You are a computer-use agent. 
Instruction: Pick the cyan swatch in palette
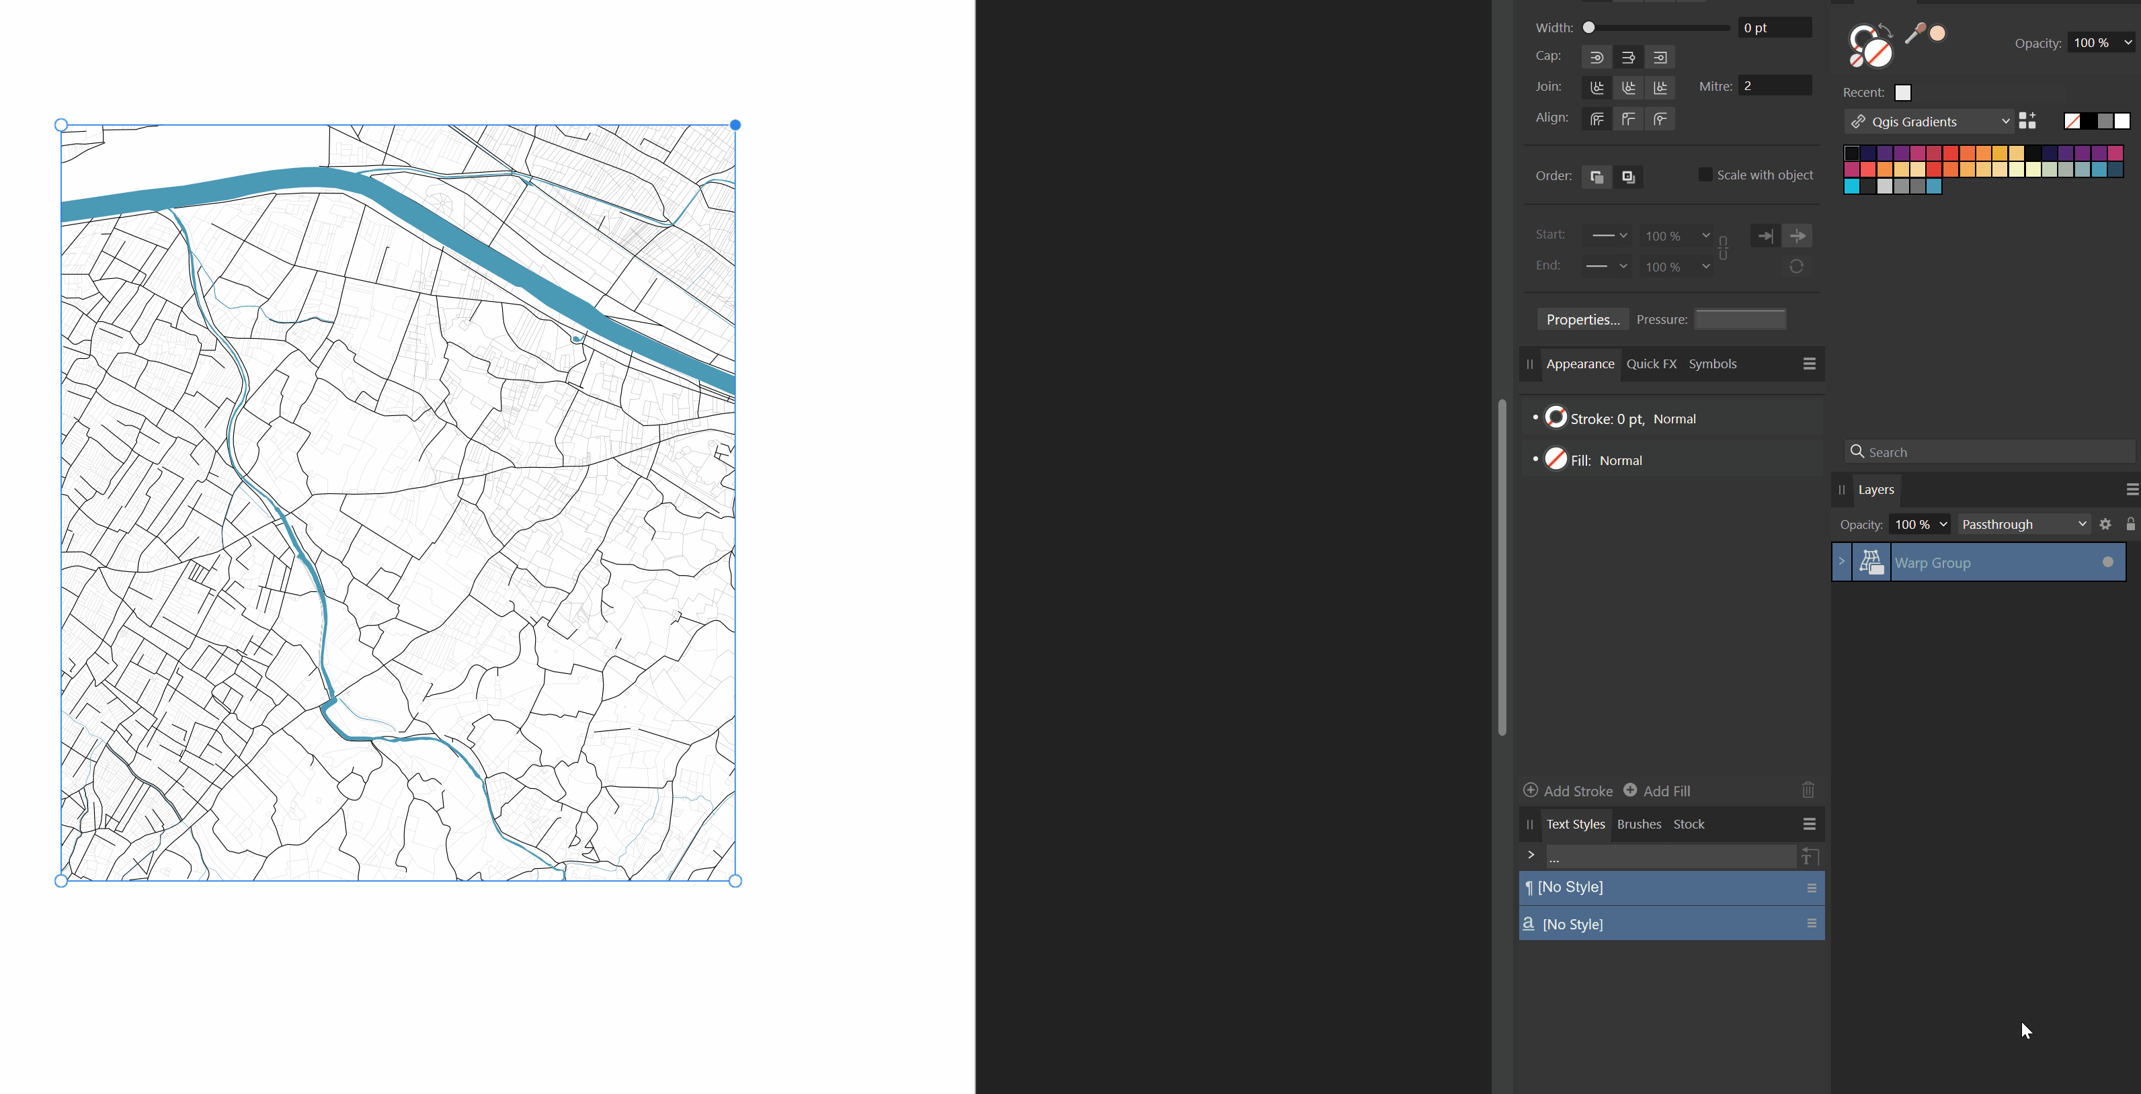pyautogui.click(x=1852, y=187)
